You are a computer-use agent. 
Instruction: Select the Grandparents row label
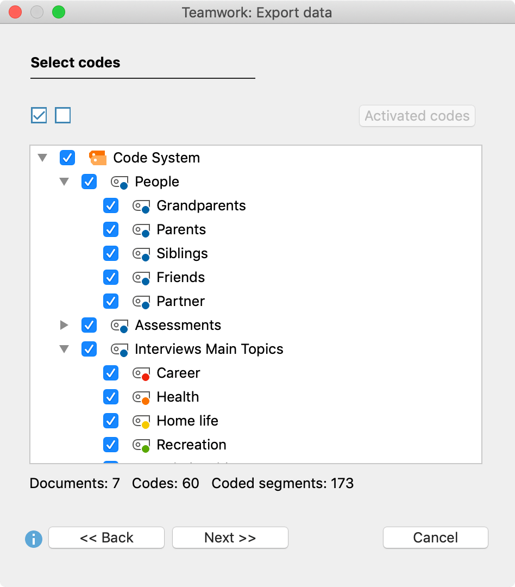tap(201, 205)
